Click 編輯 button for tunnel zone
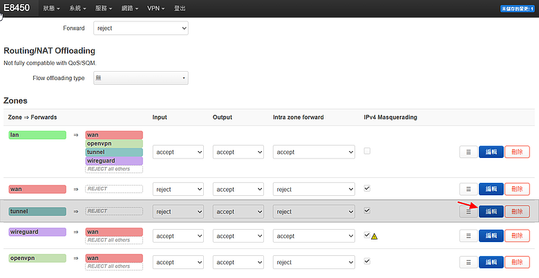The height and width of the screenshot is (278, 539). pos(491,212)
